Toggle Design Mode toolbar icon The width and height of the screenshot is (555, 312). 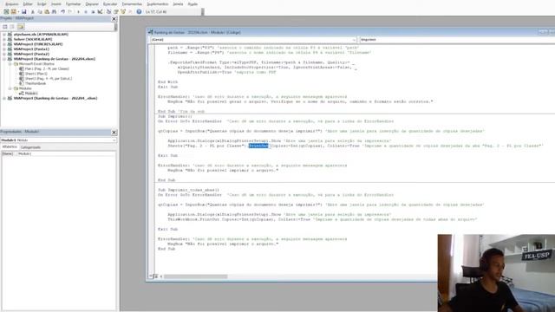[x=101, y=11]
